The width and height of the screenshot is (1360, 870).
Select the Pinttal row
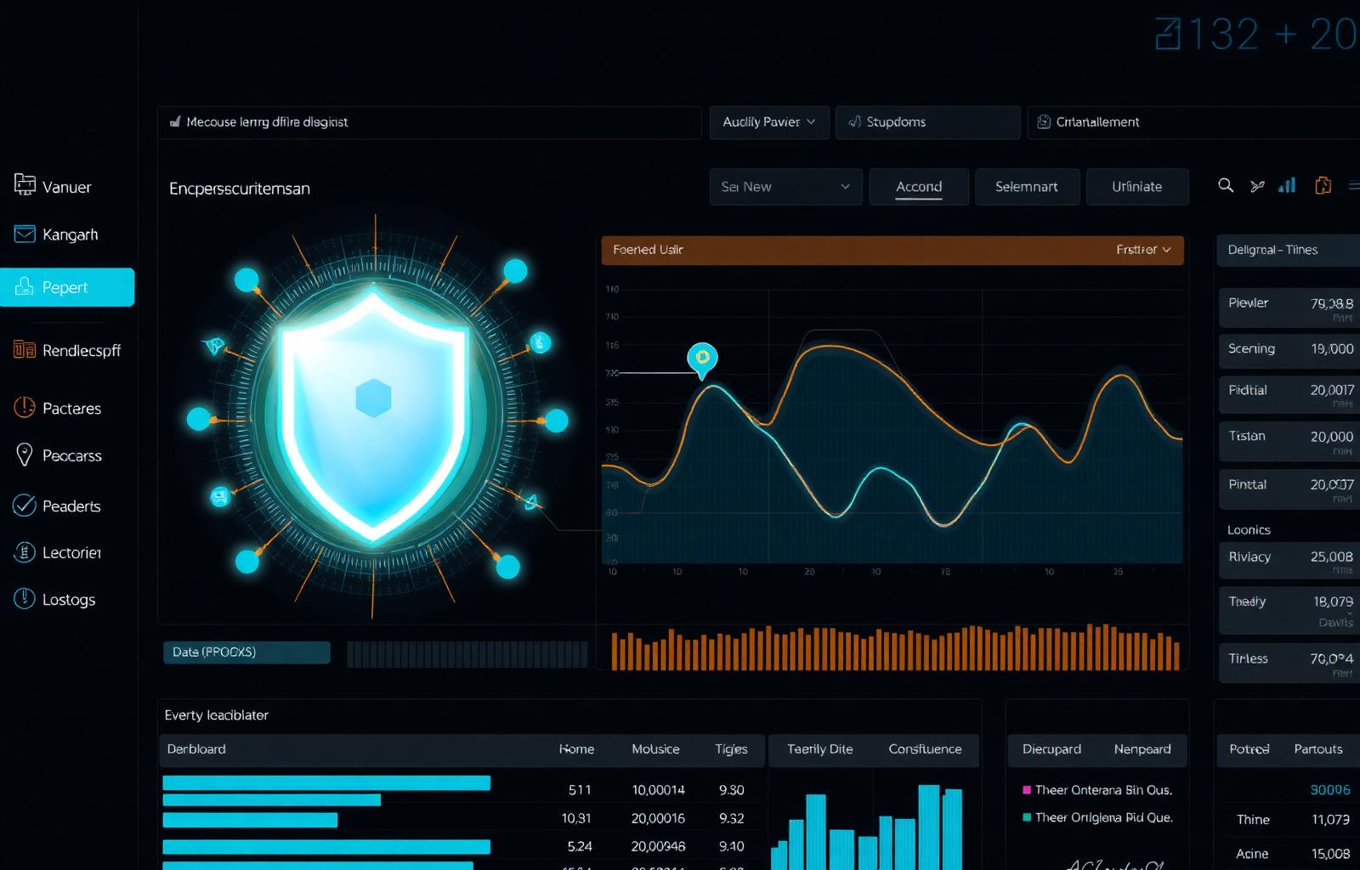1289,489
